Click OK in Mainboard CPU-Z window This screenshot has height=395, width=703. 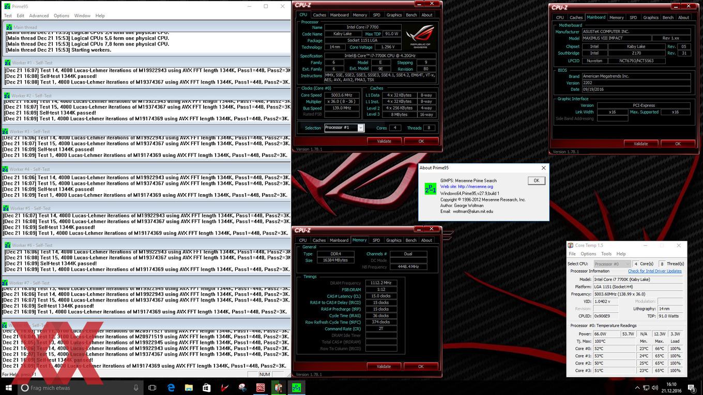pos(678,144)
